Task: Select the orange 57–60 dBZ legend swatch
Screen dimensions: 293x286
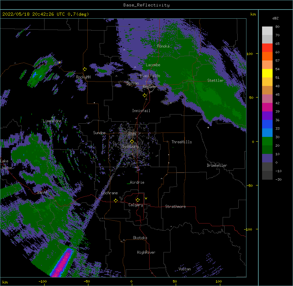Action: tap(267, 56)
